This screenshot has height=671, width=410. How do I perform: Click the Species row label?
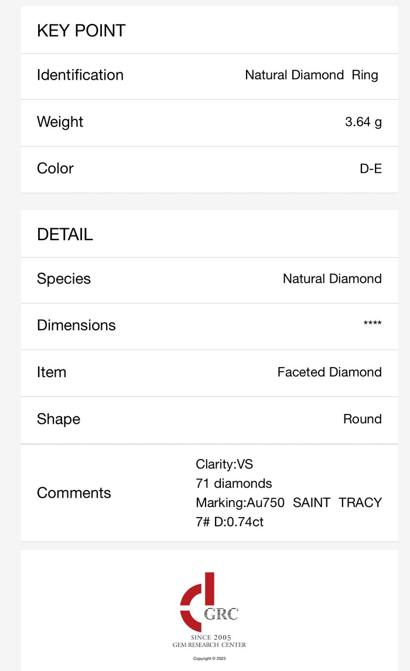click(x=64, y=279)
